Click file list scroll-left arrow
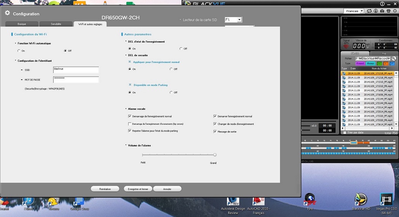 pos(343,128)
